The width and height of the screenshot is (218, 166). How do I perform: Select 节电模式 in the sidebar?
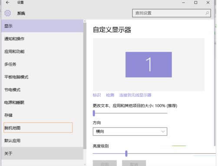(x=42, y=90)
